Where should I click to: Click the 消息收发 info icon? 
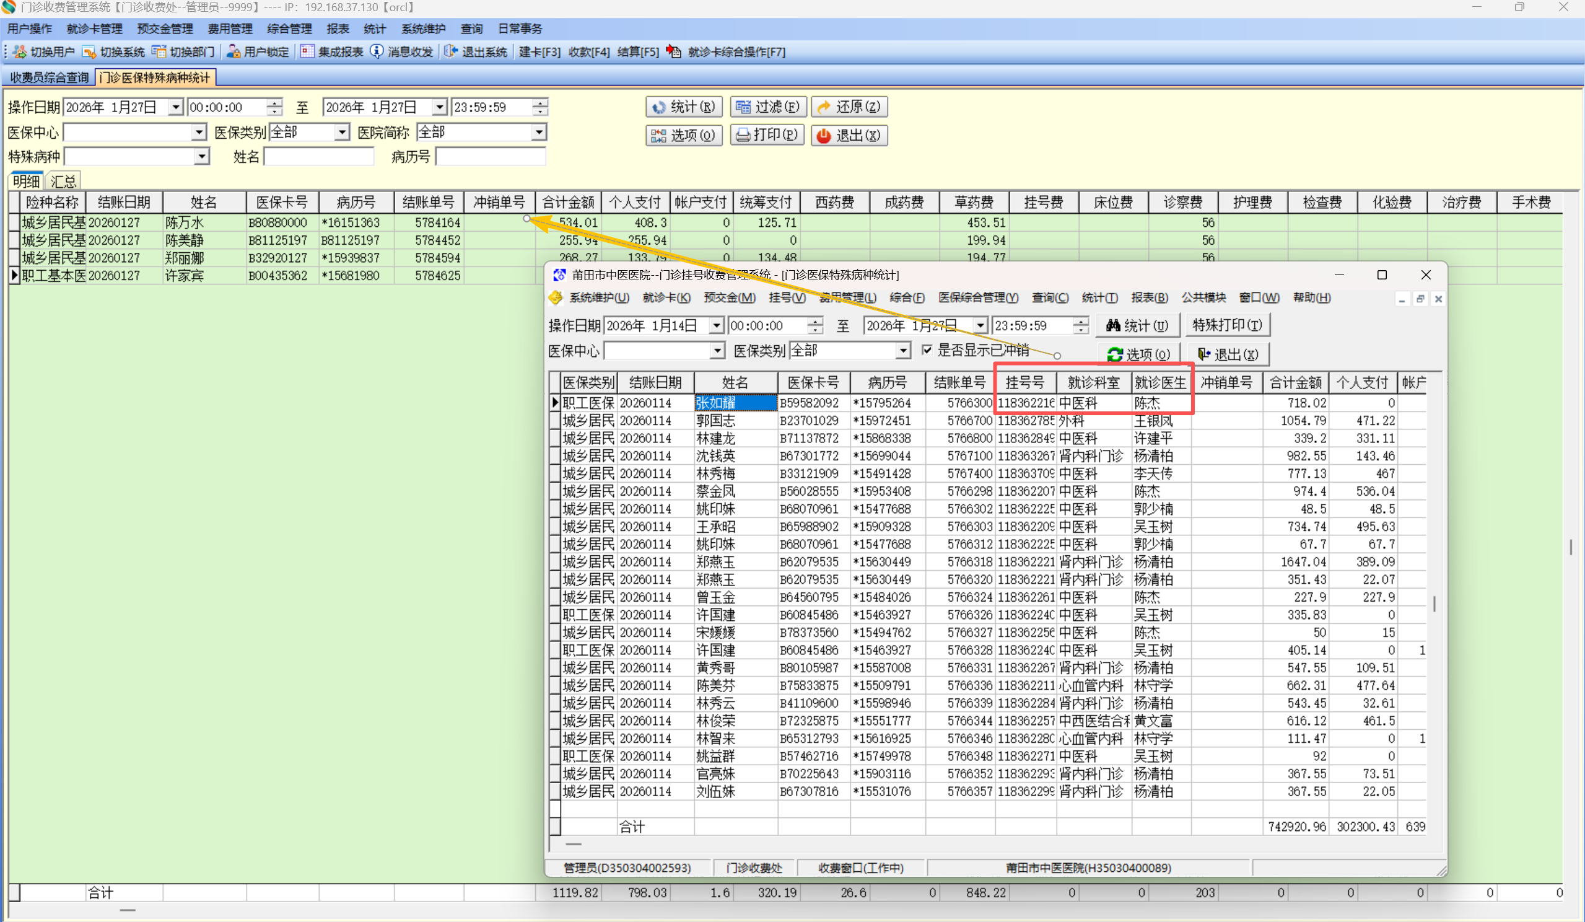pyautogui.click(x=377, y=51)
